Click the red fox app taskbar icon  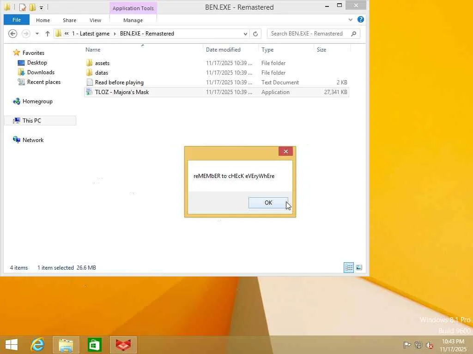click(123, 344)
